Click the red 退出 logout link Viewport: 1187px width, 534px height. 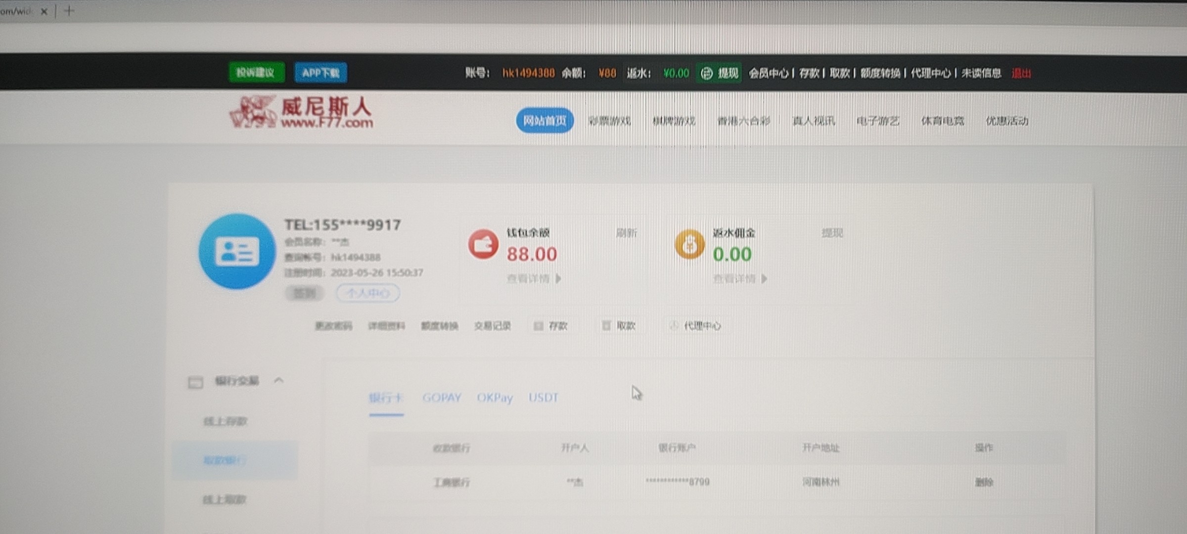coord(1021,74)
